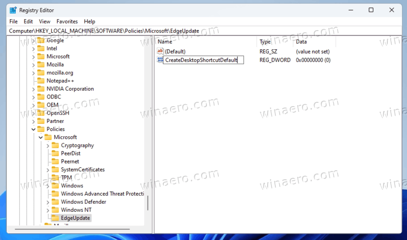
Task: Click the registry path address bar
Action: (x=204, y=31)
